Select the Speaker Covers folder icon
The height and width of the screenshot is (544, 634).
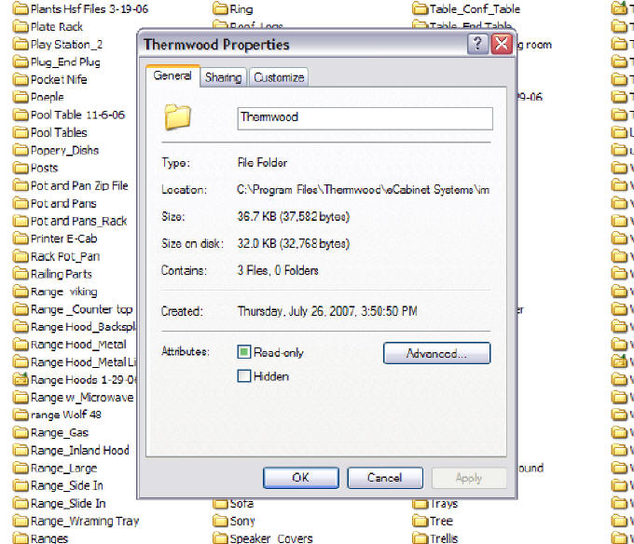[220, 538]
